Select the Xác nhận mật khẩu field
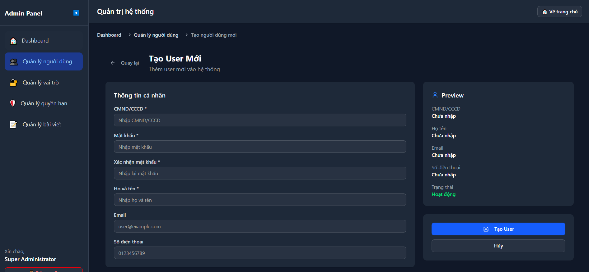 click(260, 173)
